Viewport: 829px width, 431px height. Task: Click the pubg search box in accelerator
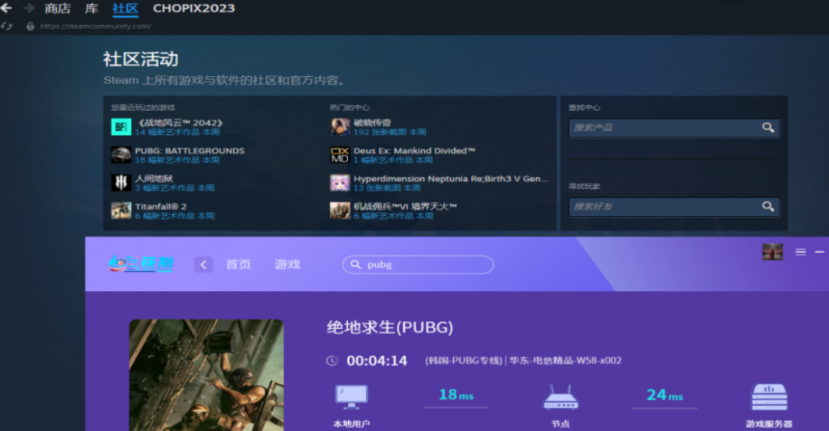pyautogui.click(x=419, y=264)
